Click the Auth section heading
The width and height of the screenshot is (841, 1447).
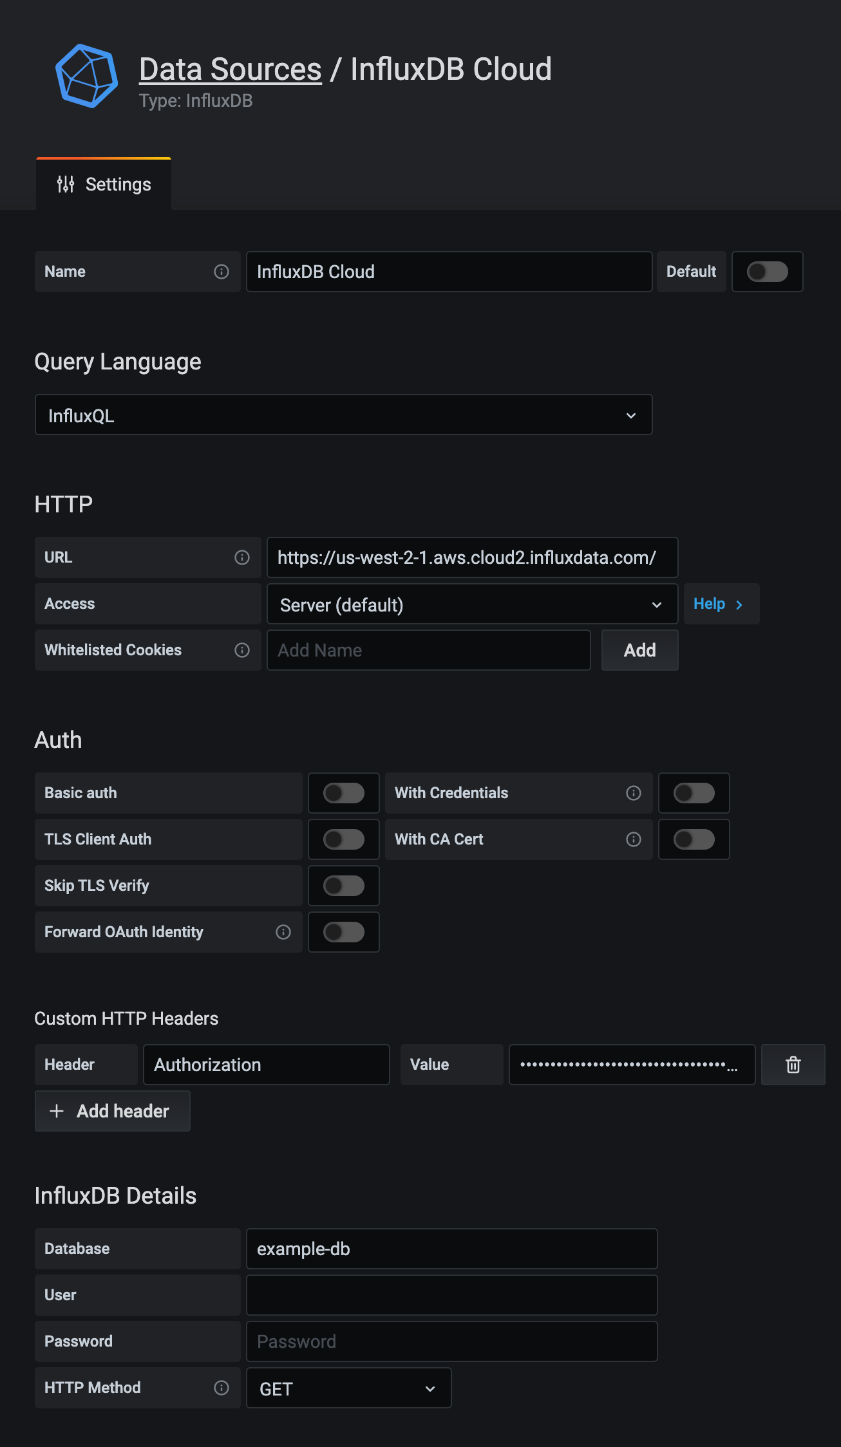pyautogui.click(x=58, y=740)
